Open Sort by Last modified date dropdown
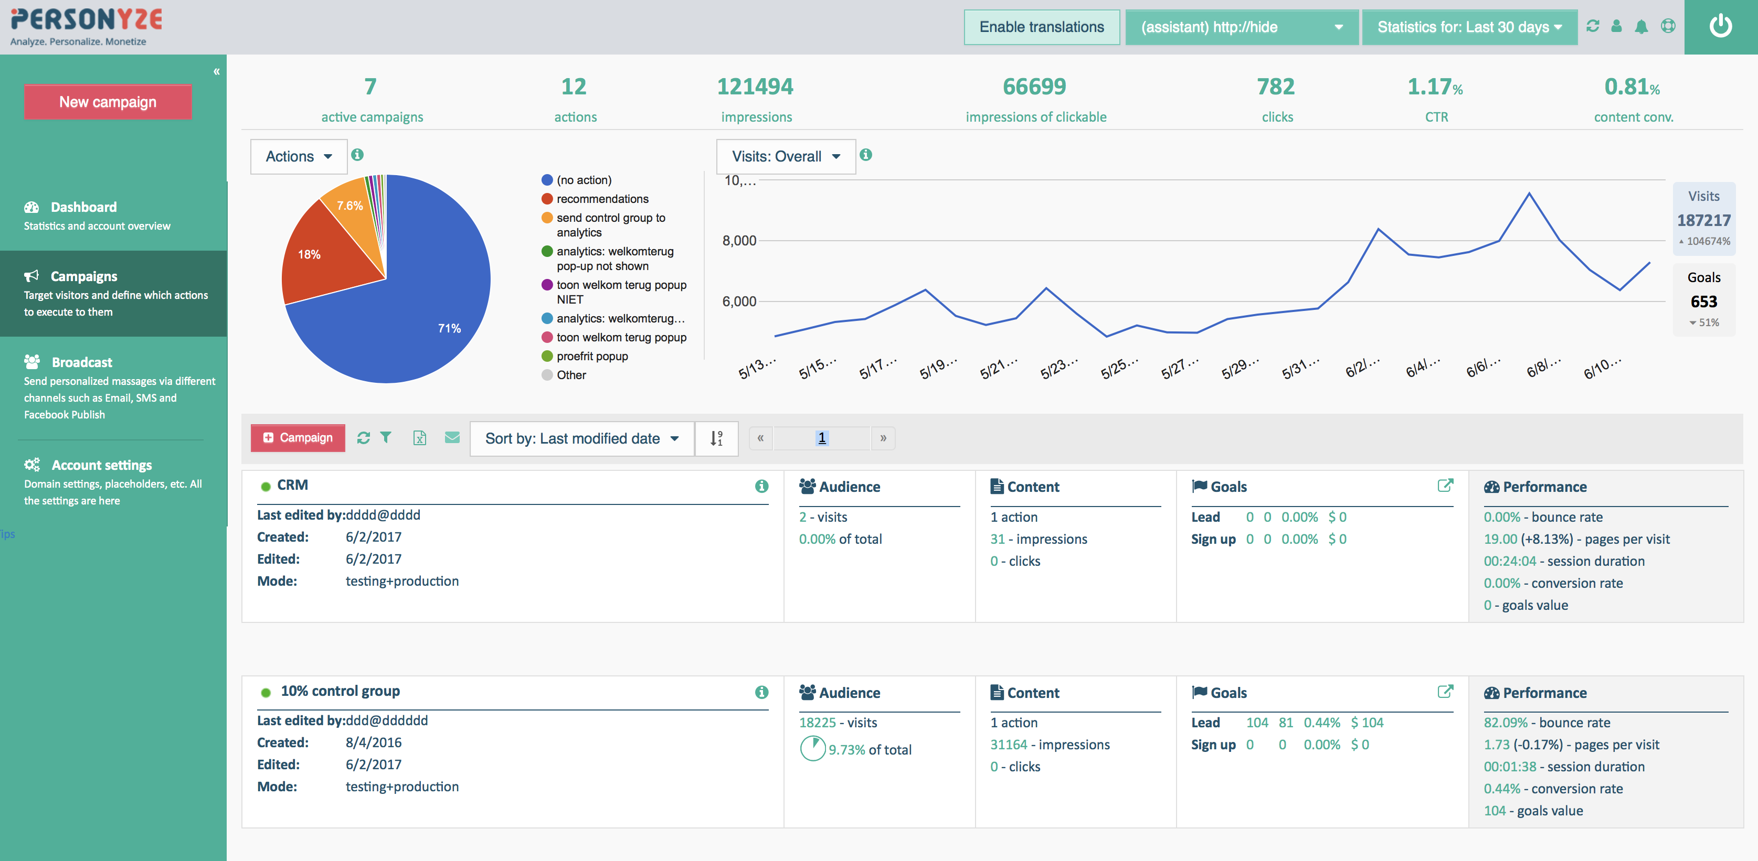Image resolution: width=1758 pixels, height=861 pixels. 581,438
